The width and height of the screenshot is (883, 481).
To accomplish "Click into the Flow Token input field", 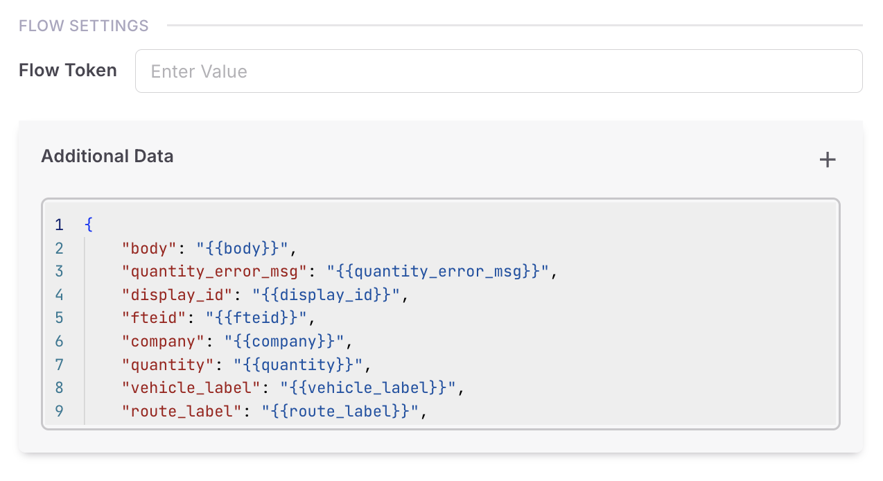I will click(498, 71).
